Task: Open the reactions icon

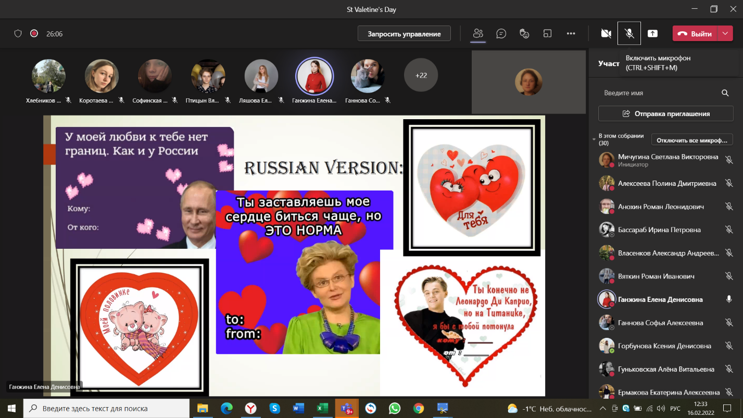Action: click(524, 33)
